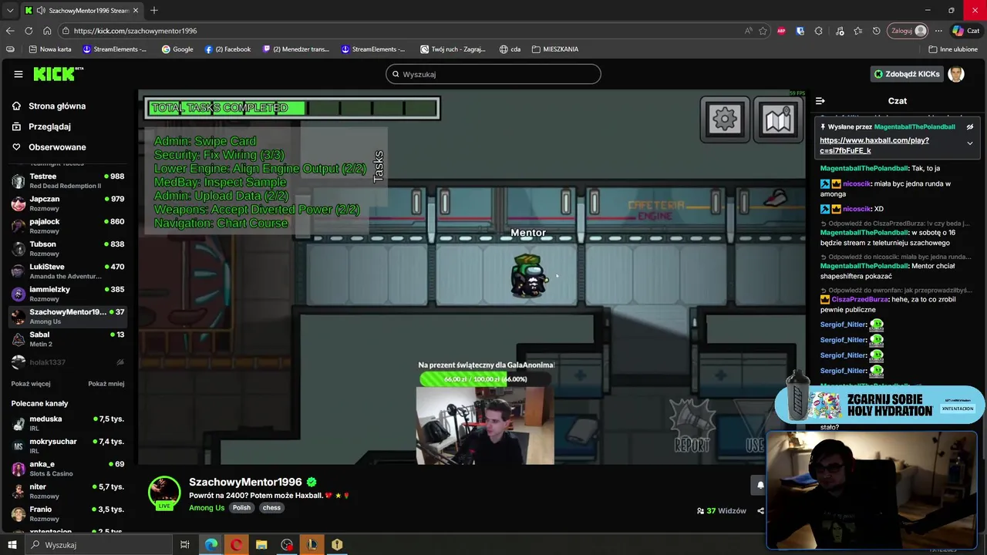Click the Holy Hydration ad banner

(x=879, y=405)
